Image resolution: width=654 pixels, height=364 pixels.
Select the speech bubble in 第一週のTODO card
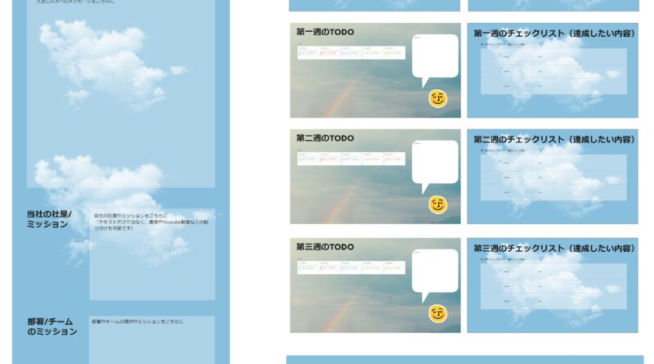pos(435,61)
